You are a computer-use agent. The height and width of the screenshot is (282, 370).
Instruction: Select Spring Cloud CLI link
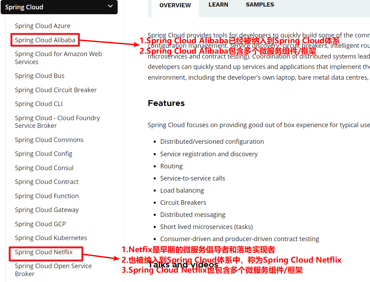click(39, 104)
